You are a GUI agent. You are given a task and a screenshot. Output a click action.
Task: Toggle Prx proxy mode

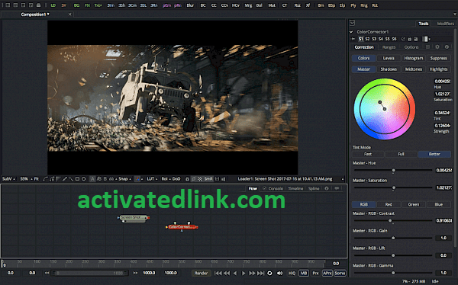click(x=315, y=273)
